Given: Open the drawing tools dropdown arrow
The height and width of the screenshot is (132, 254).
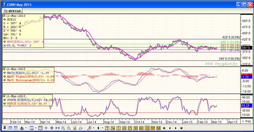Looking at the screenshot, I should point(93,128).
